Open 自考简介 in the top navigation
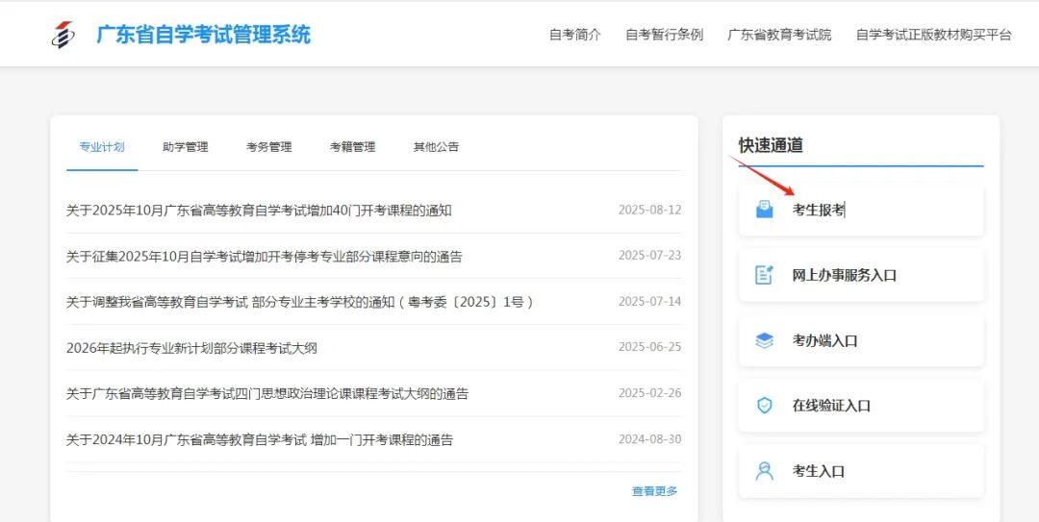Viewport: 1039px width, 522px height. 575,36
